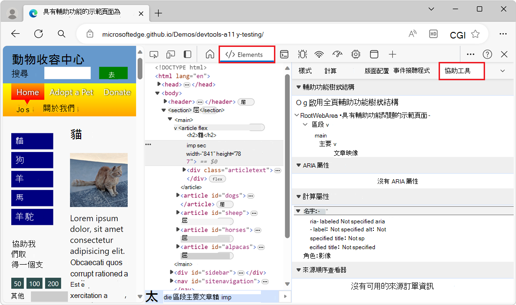The image size is (516, 305).
Task: Toggle device emulation mode
Action: (171, 54)
